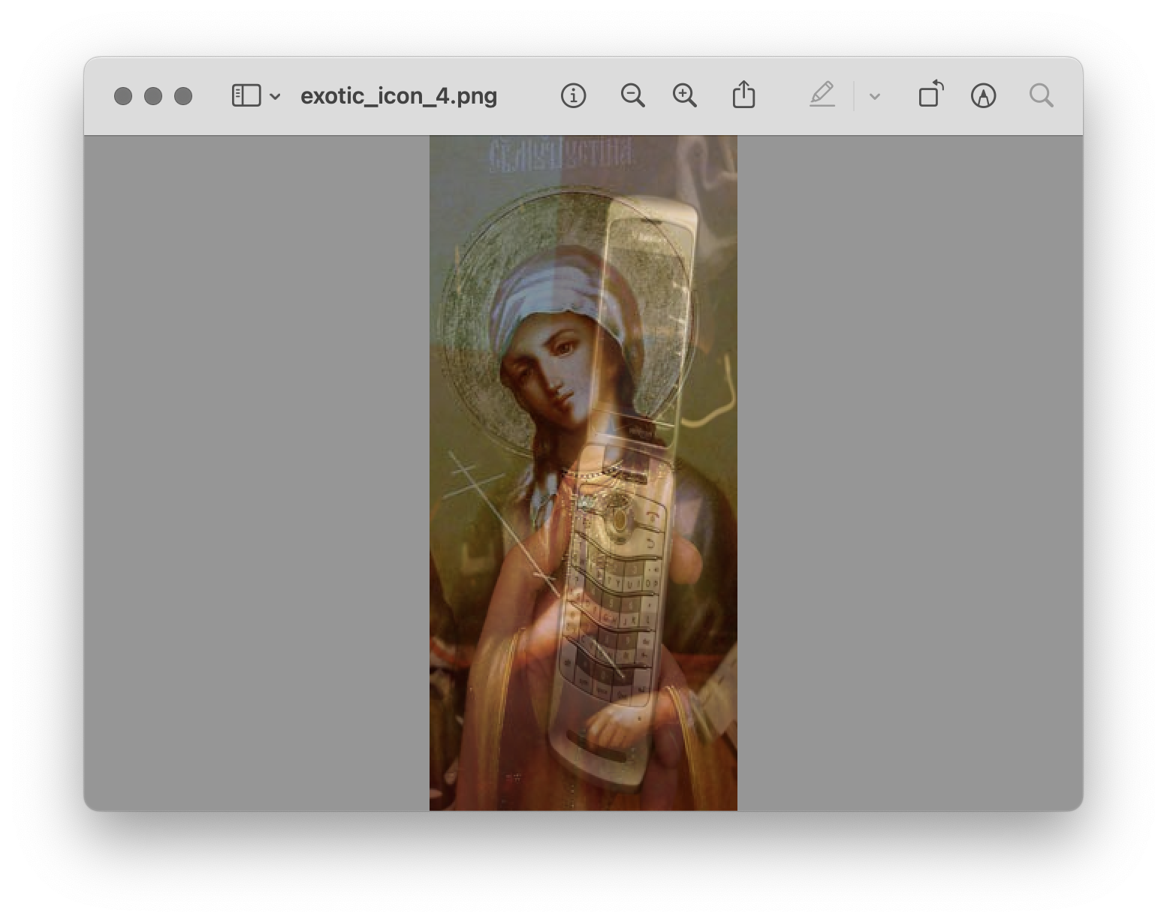Zoom in on the image
The width and height of the screenshot is (1167, 922).
click(685, 96)
